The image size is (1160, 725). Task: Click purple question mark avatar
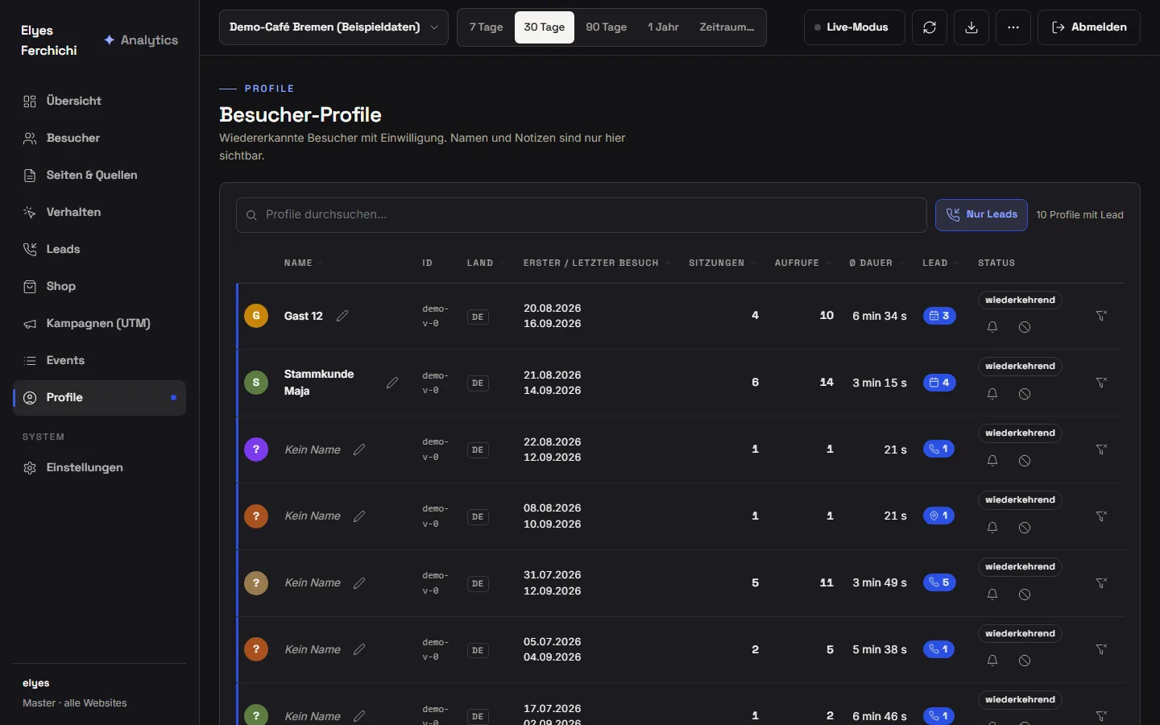coord(256,449)
